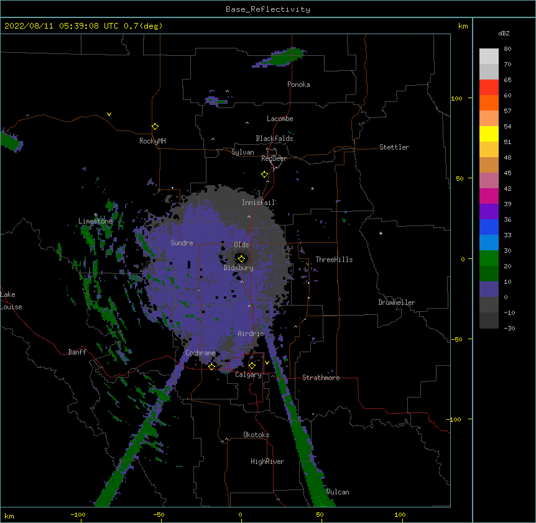Click the Ponoka city label
Viewport: 536px width, 523px height.
[x=298, y=84]
